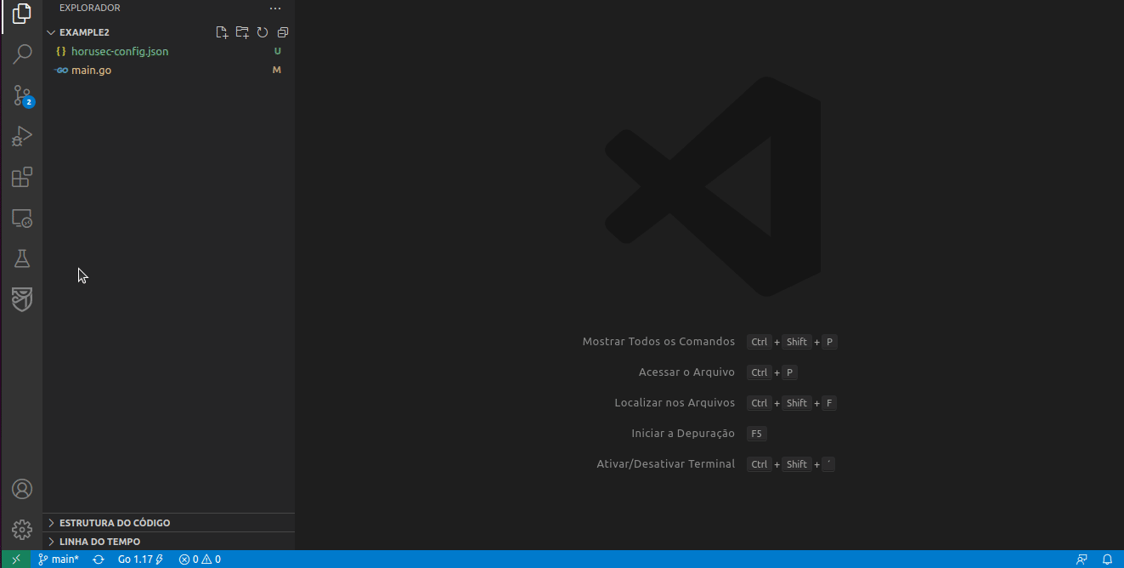The image size is (1124, 568).
Task: Expand the LINHA DO TEMPO section
Action: point(168,542)
